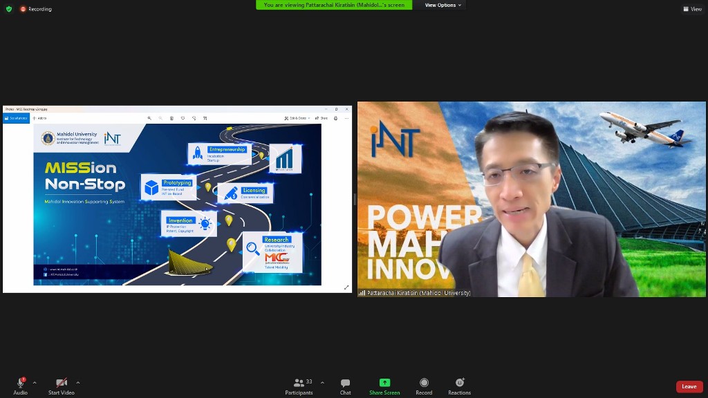
Task: Click the red Leave button
Action: point(689,386)
